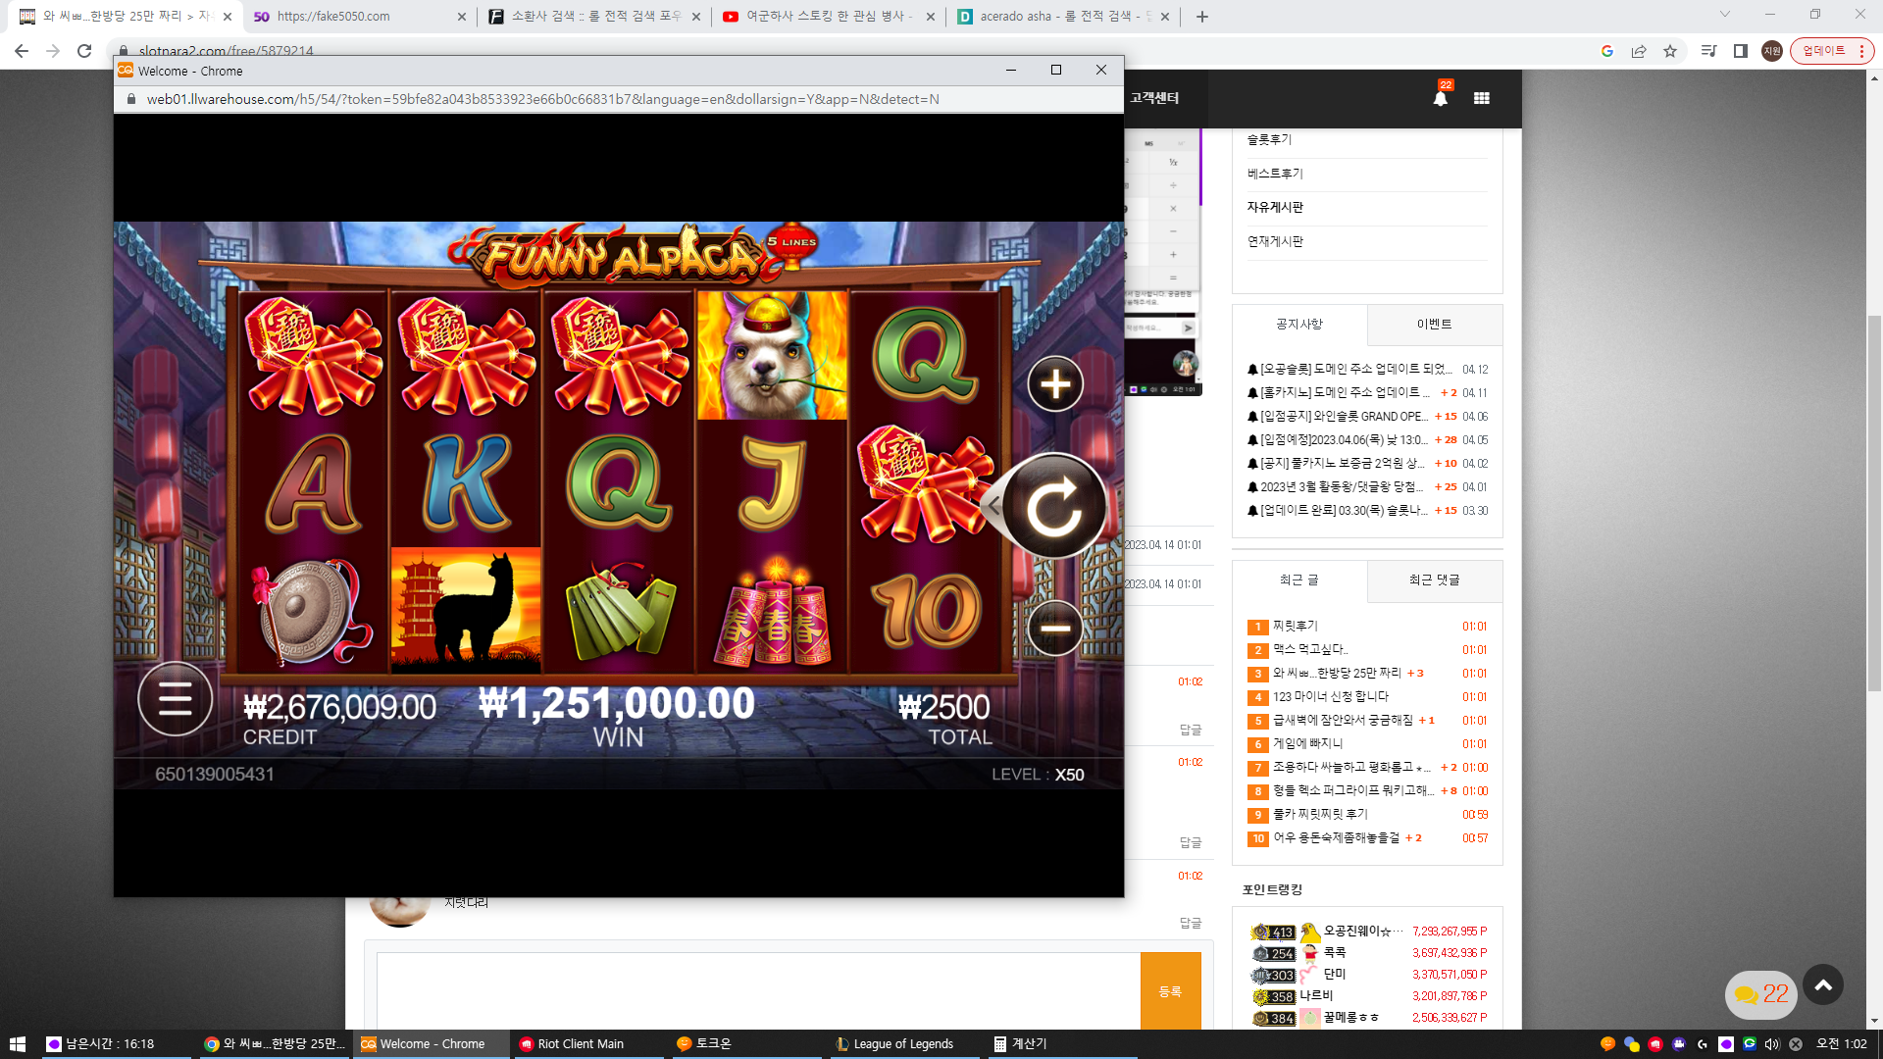Open League of Legends from the taskbar
The width and height of the screenshot is (1883, 1059).
point(902,1044)
